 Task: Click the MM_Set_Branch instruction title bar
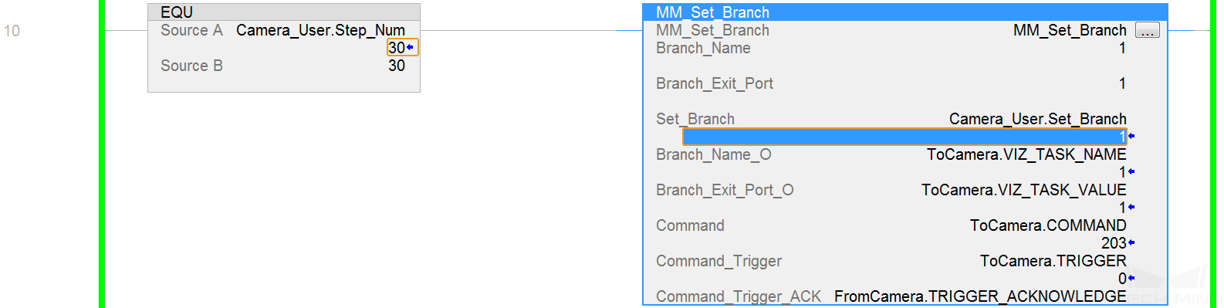[x=904, y=12]
